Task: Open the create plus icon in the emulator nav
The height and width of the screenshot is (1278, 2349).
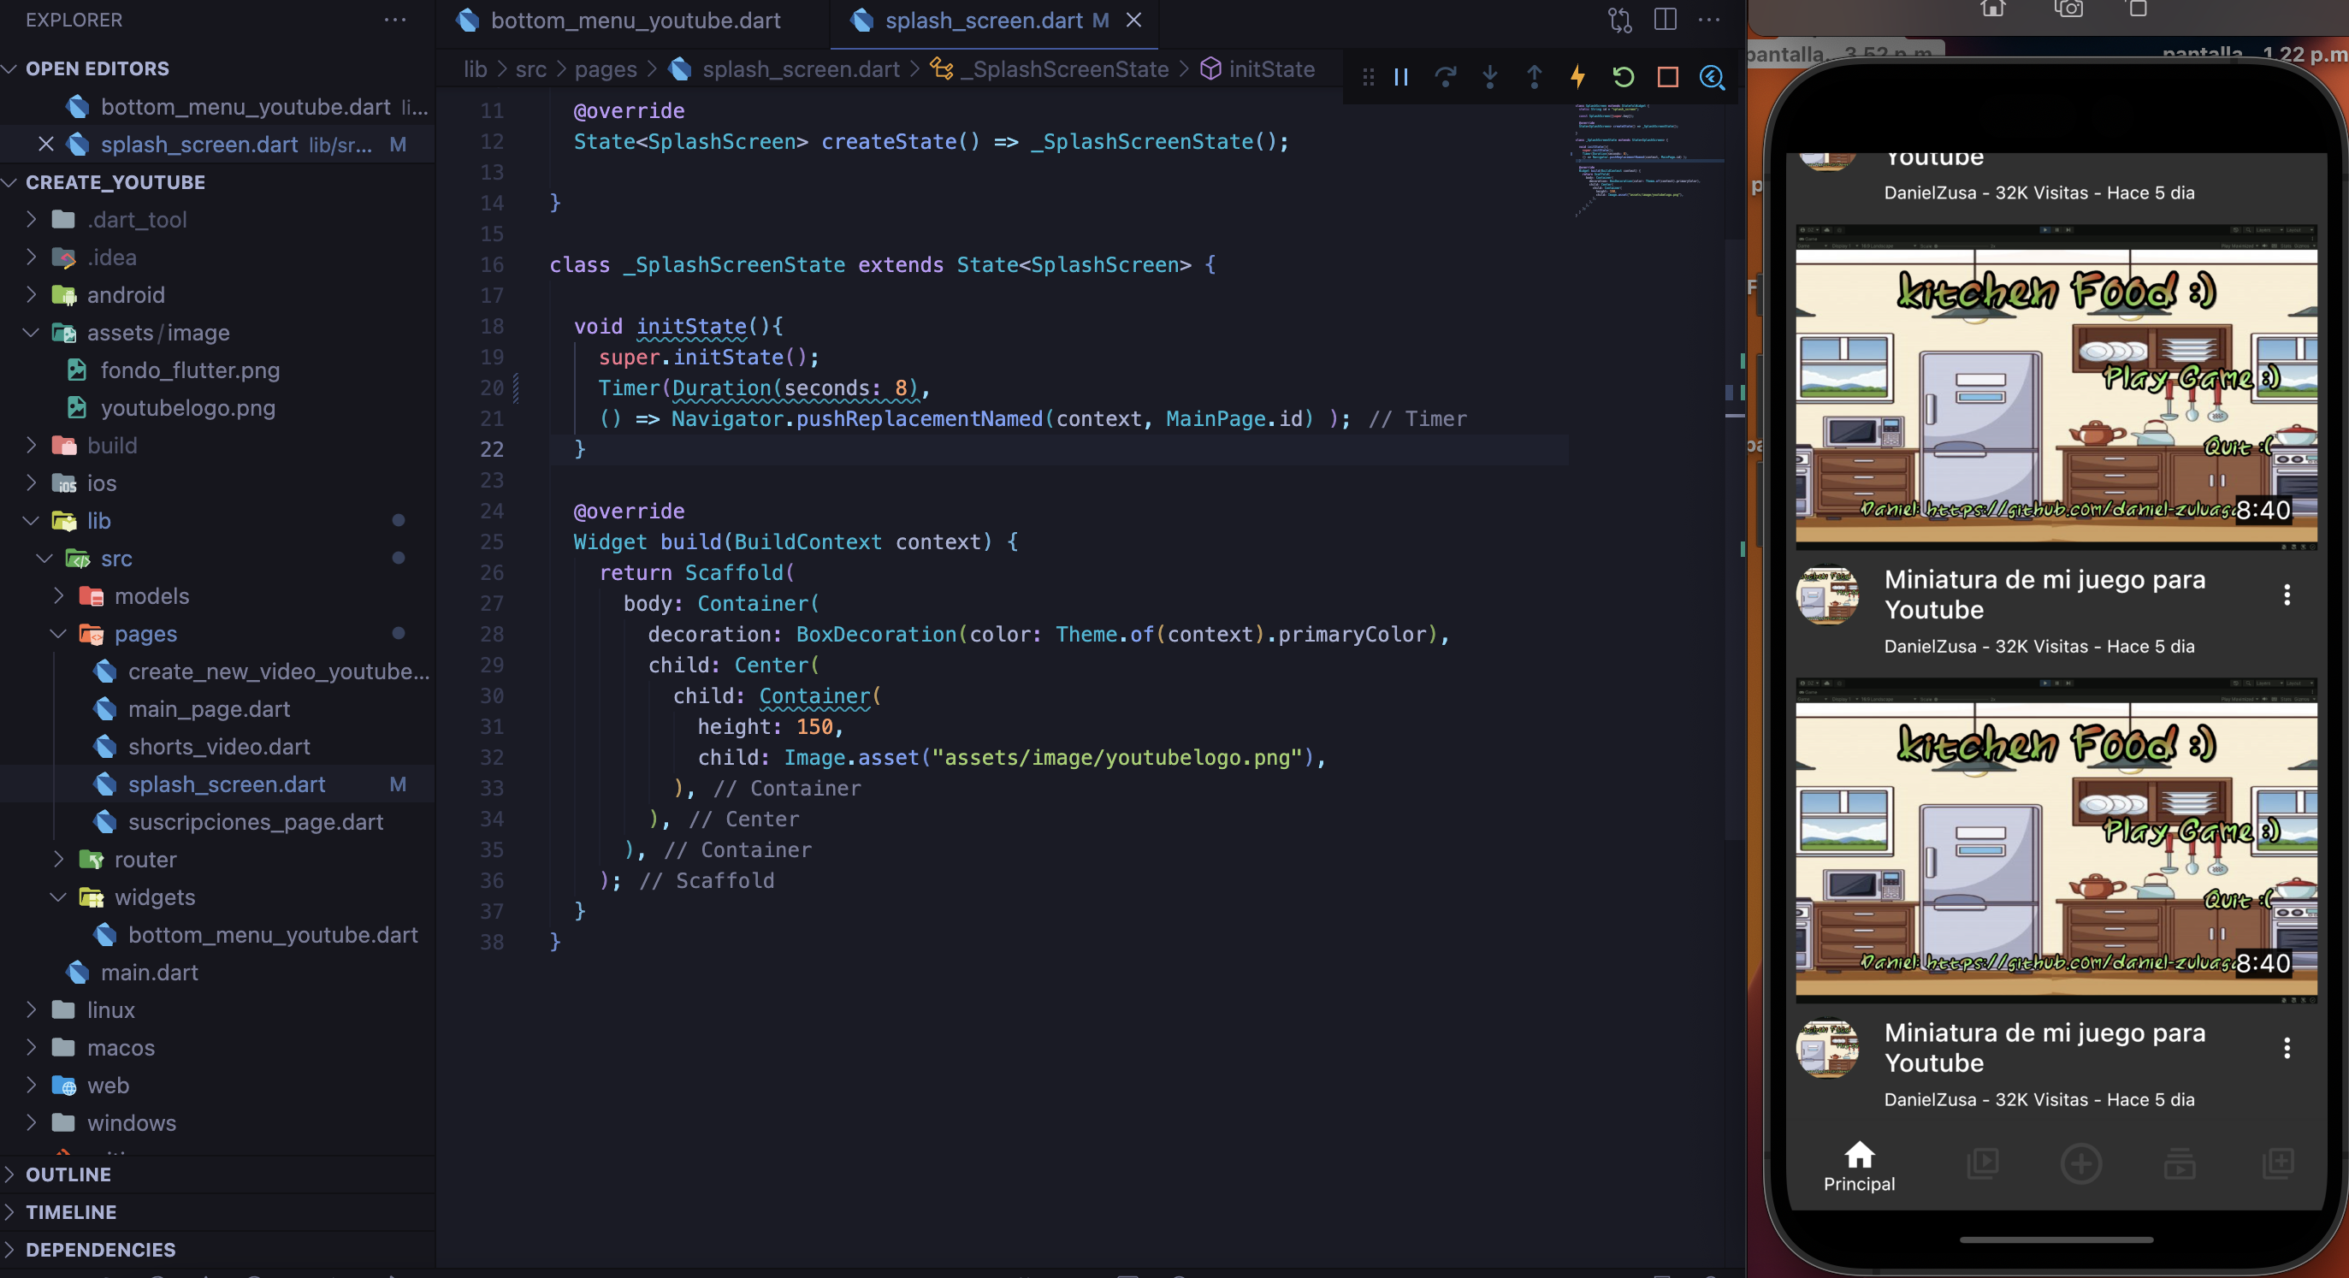Action: click(2082, 1164)
